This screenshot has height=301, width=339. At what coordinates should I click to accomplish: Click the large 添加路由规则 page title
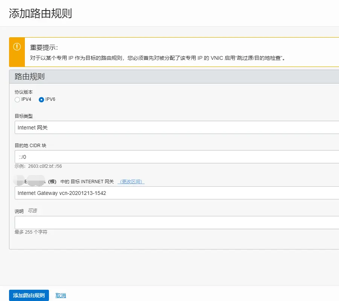click(40, 14)
